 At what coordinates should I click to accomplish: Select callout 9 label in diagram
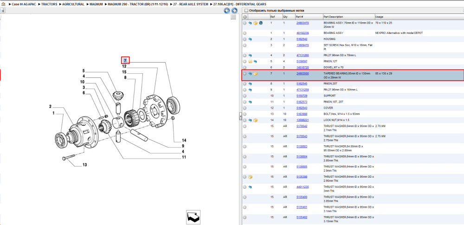(183, 146)
